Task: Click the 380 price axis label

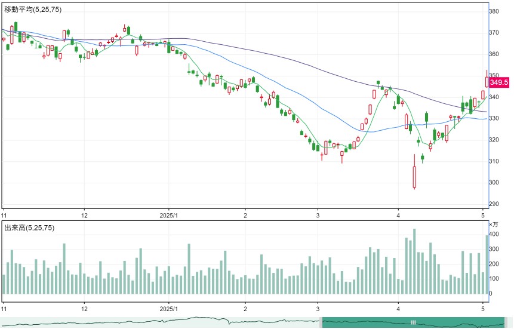Action: pos(494,11)
